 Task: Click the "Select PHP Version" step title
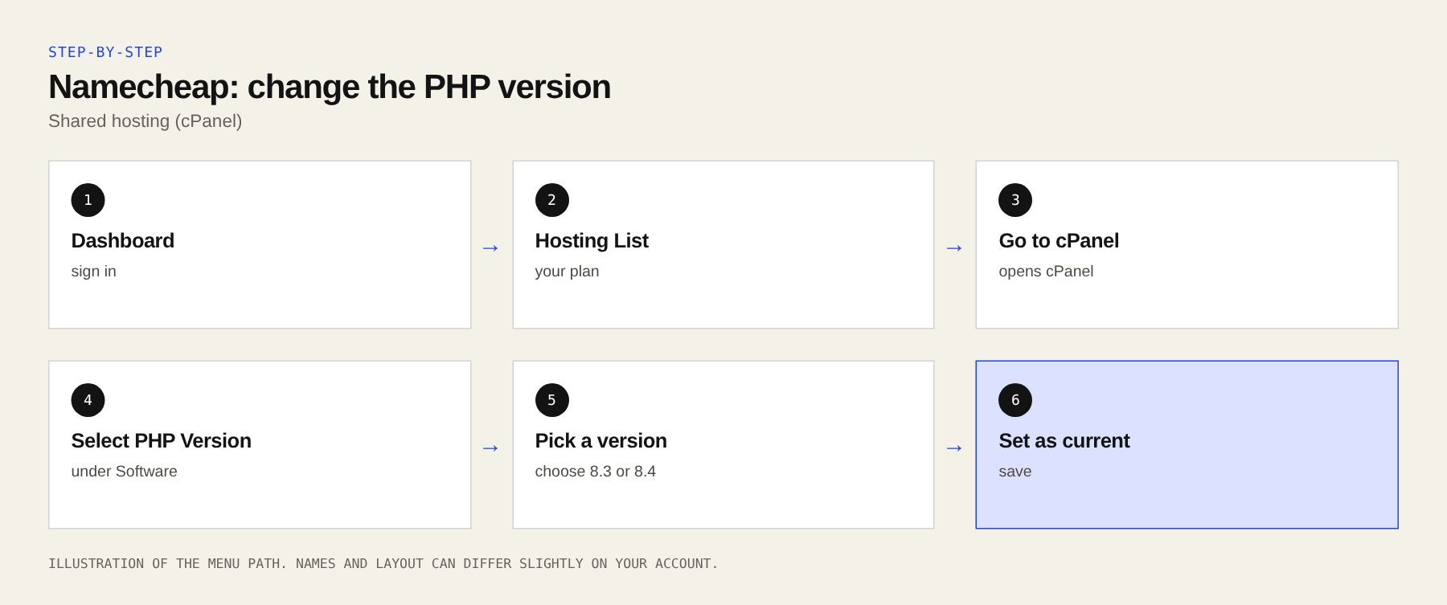pos(162,441)
